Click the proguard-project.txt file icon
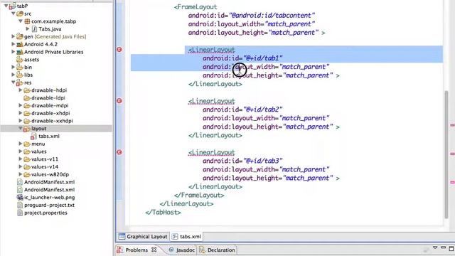This screenshot has height=256, width=455. pos(20,205)
